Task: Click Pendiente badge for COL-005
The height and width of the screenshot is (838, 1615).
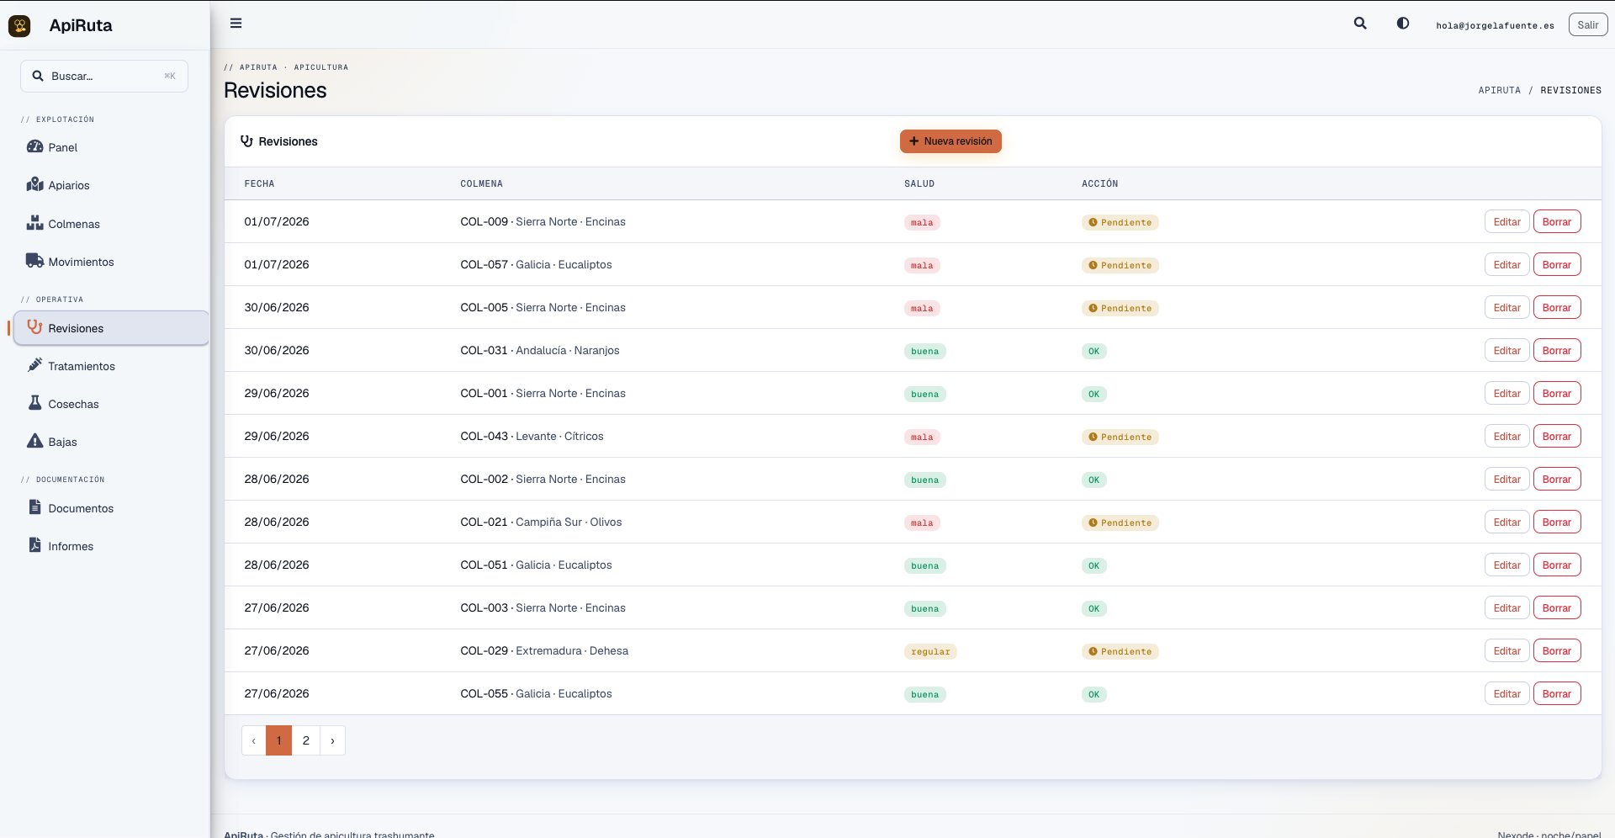Action: pyautogui.click(x=1120, y=308)
